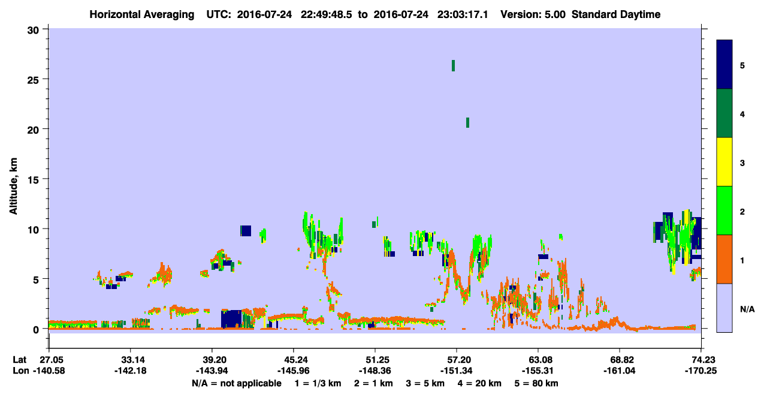Click the colorbar label 2
The width and height of the screenshot is (779, 400).
742,210
